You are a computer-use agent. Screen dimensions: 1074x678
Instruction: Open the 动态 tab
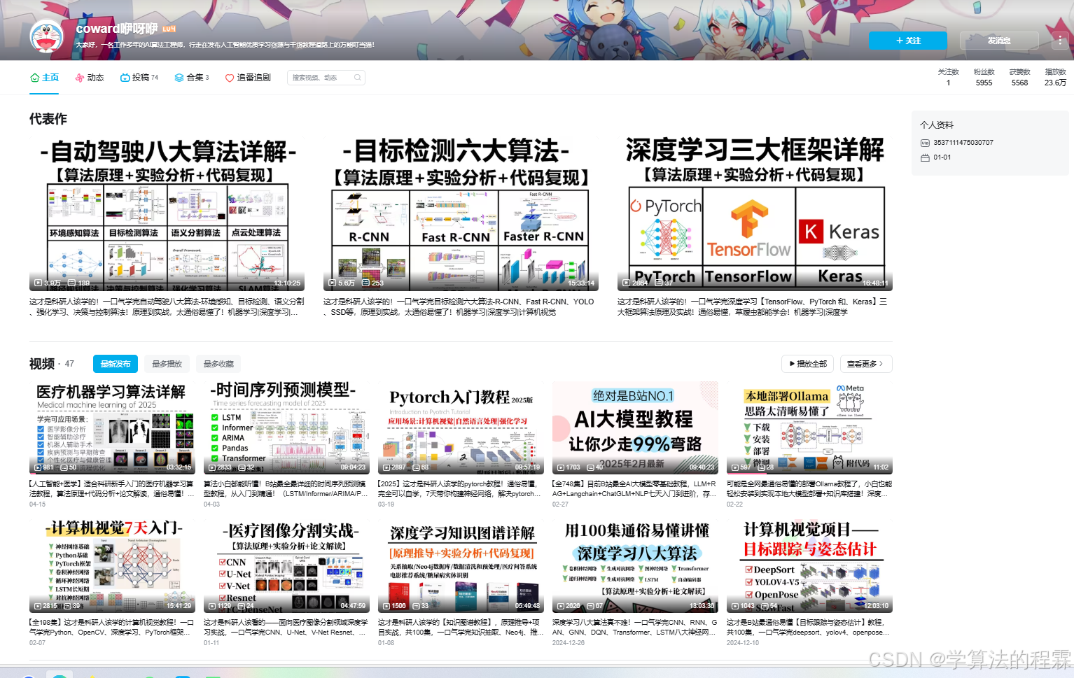pyautogui.click(x=90, y=78)
